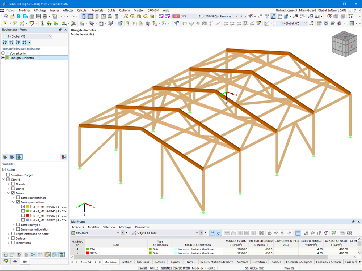The height and width of the screenshot is (271, 362).
Task: Click the red delete visibility camera icon
Action: (x=63, y=156)
